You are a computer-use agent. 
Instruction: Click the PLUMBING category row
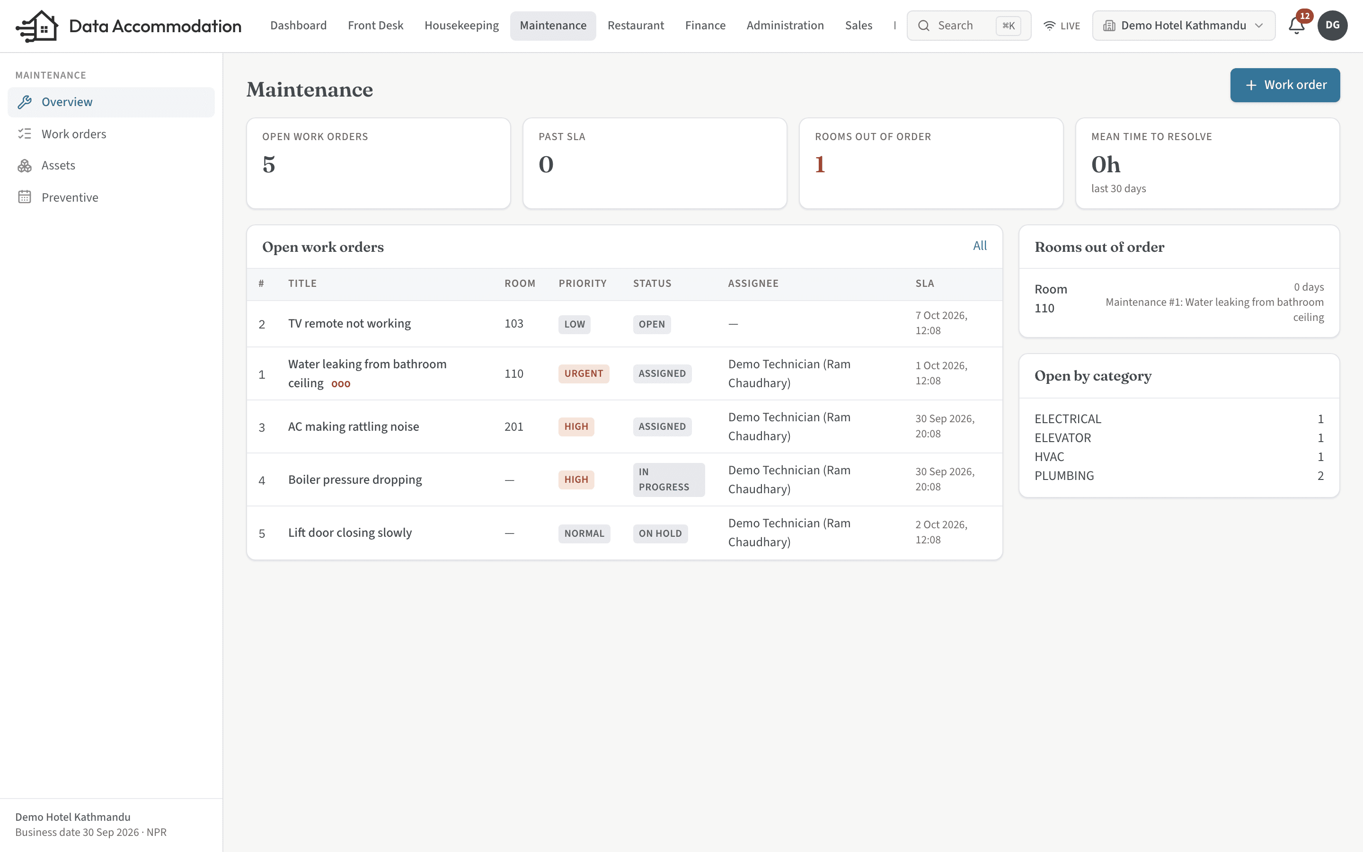click(x=1179, y=476)
